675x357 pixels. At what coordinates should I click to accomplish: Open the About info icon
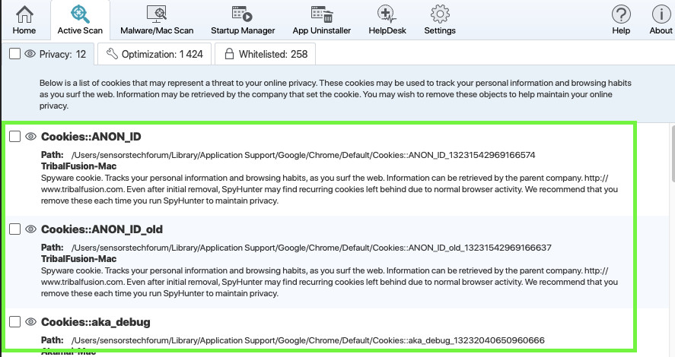pos(661,14)
